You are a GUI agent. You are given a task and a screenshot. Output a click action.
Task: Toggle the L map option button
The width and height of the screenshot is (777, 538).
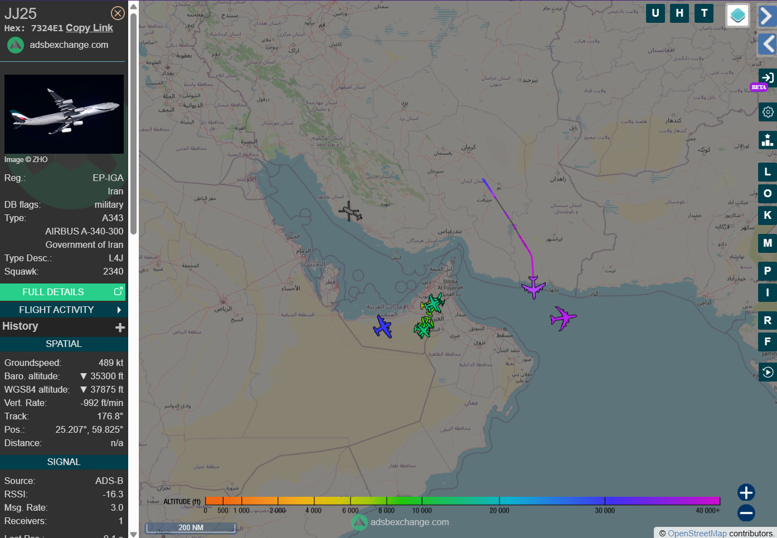[768, 172]
